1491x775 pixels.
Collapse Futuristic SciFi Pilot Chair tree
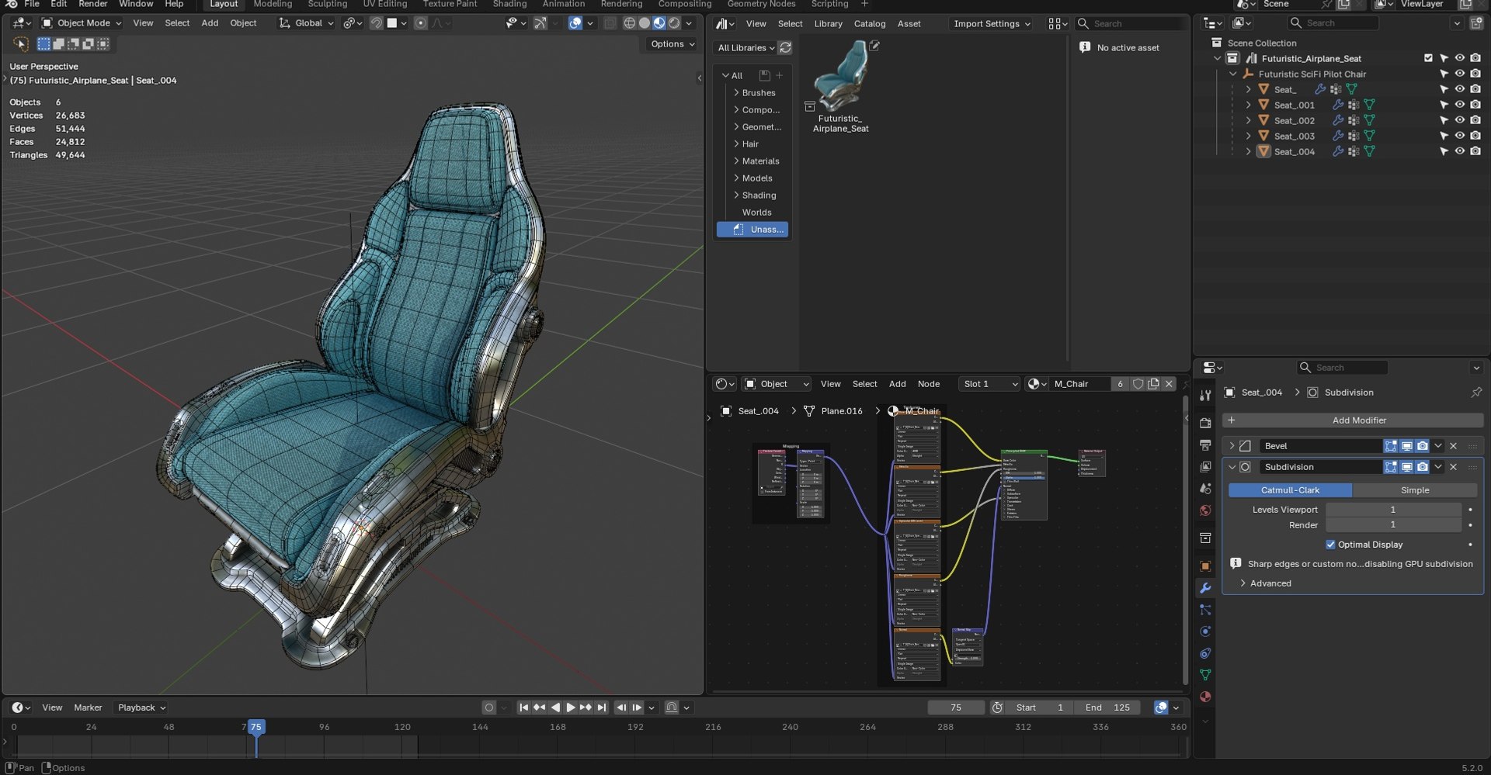pyautogui.click(x=1232, y=74)
